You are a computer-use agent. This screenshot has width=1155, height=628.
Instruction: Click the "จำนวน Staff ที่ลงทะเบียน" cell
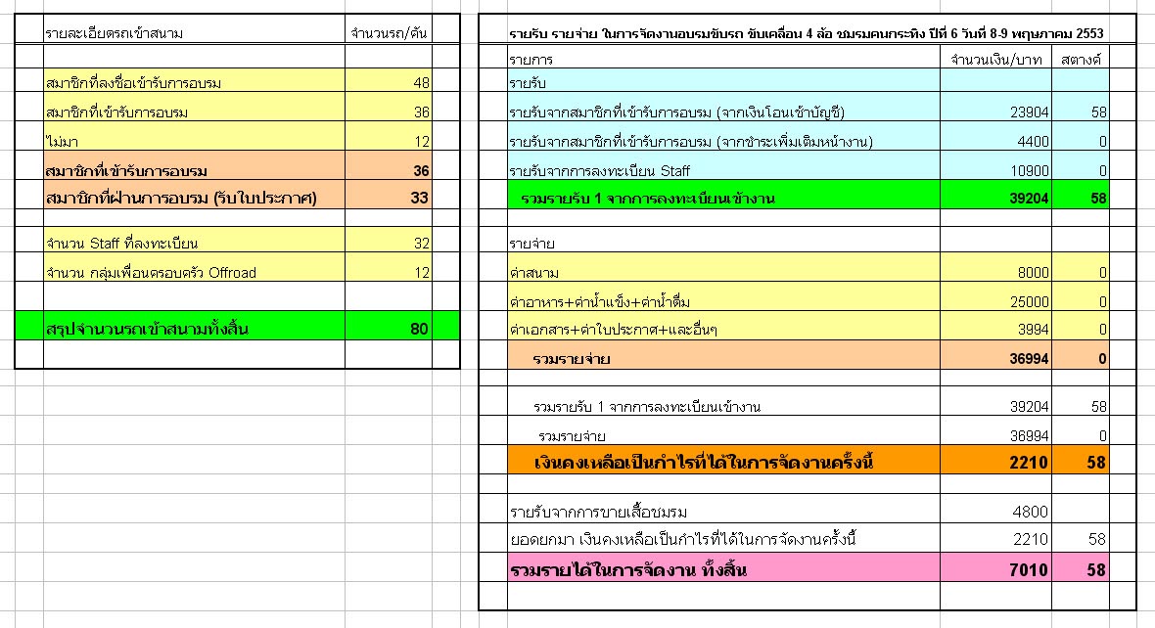coord(194,243)
